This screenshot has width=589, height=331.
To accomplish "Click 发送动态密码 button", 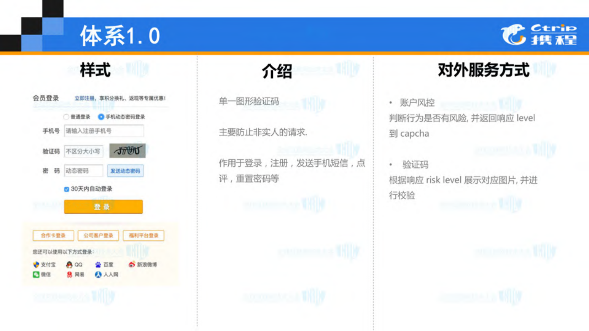I will 125,171.
